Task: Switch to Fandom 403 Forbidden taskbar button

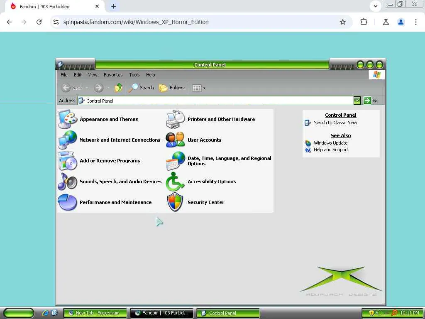Action: coord(161,313)
